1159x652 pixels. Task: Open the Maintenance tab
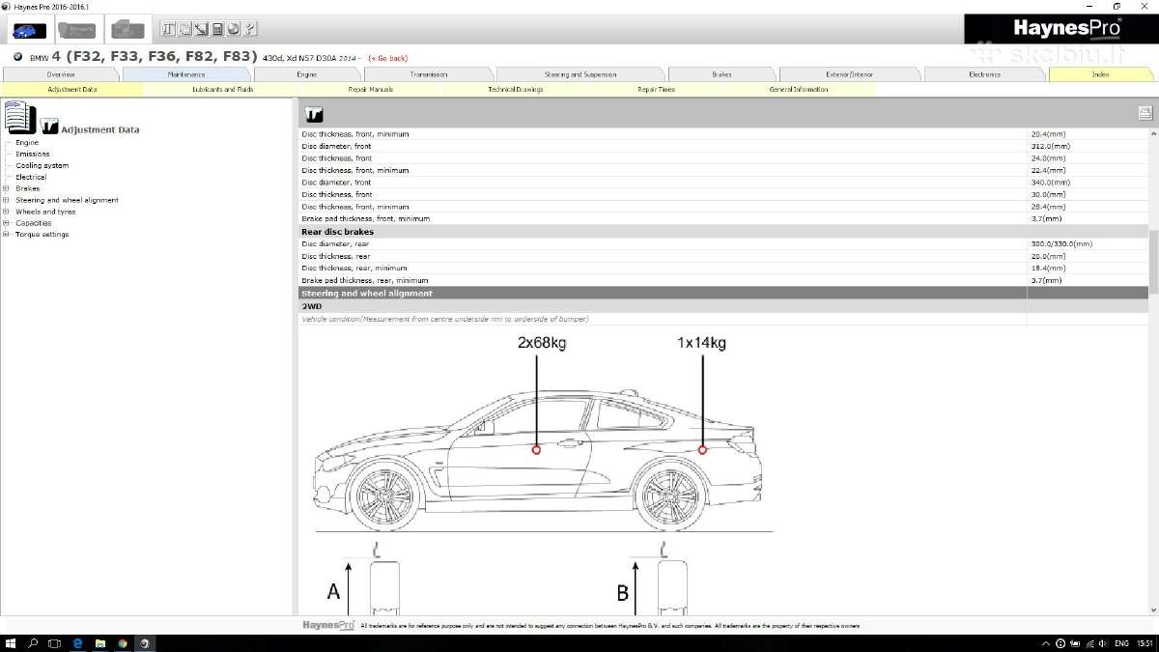coord(186,74)
